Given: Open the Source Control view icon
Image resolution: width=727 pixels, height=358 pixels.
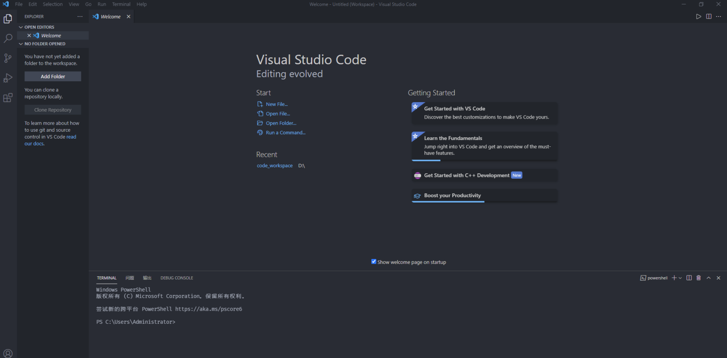Looking at the screenshot, I should pyautogui.click(x=8, y=58).
